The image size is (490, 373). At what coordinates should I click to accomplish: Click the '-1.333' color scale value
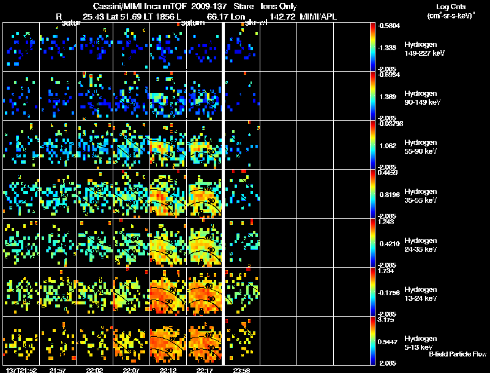coord(387,48)
